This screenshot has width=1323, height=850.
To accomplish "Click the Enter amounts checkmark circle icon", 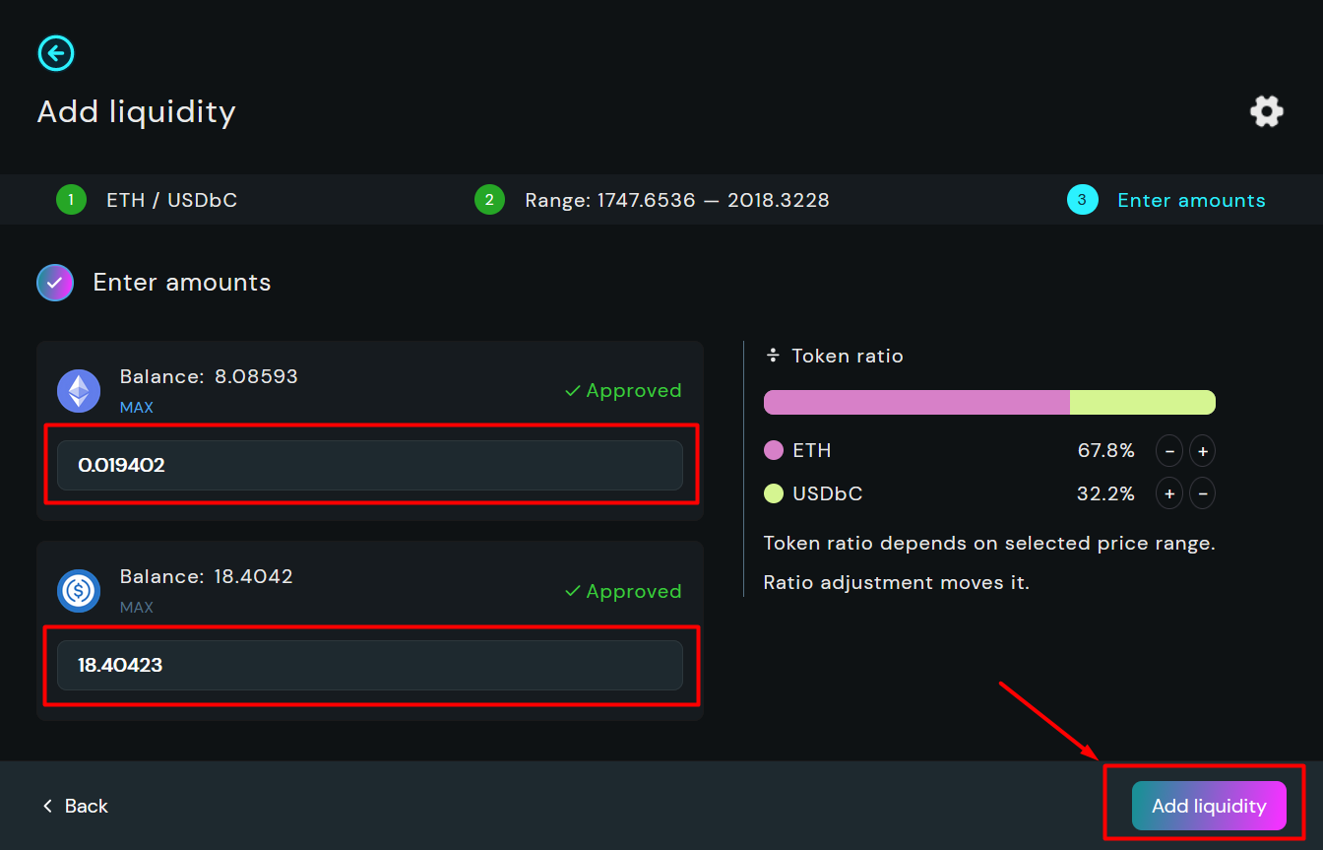I will 55,283.
